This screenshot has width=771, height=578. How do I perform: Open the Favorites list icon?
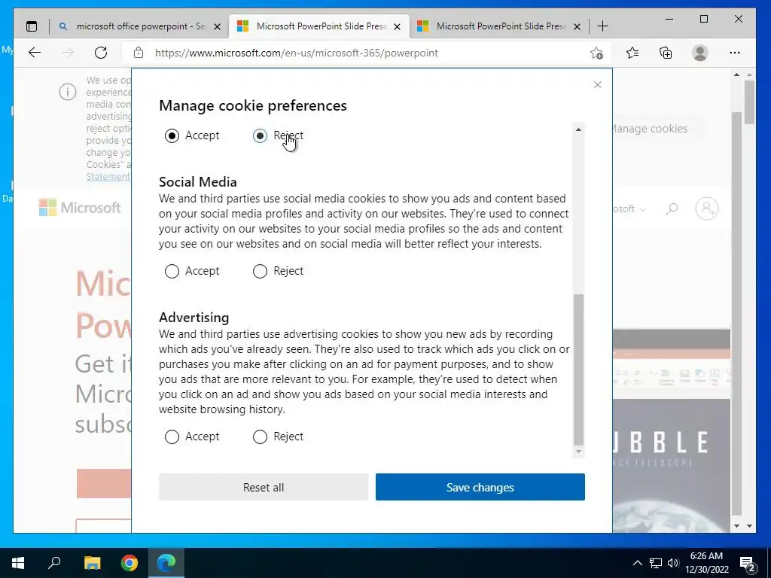tap(632, 53)
